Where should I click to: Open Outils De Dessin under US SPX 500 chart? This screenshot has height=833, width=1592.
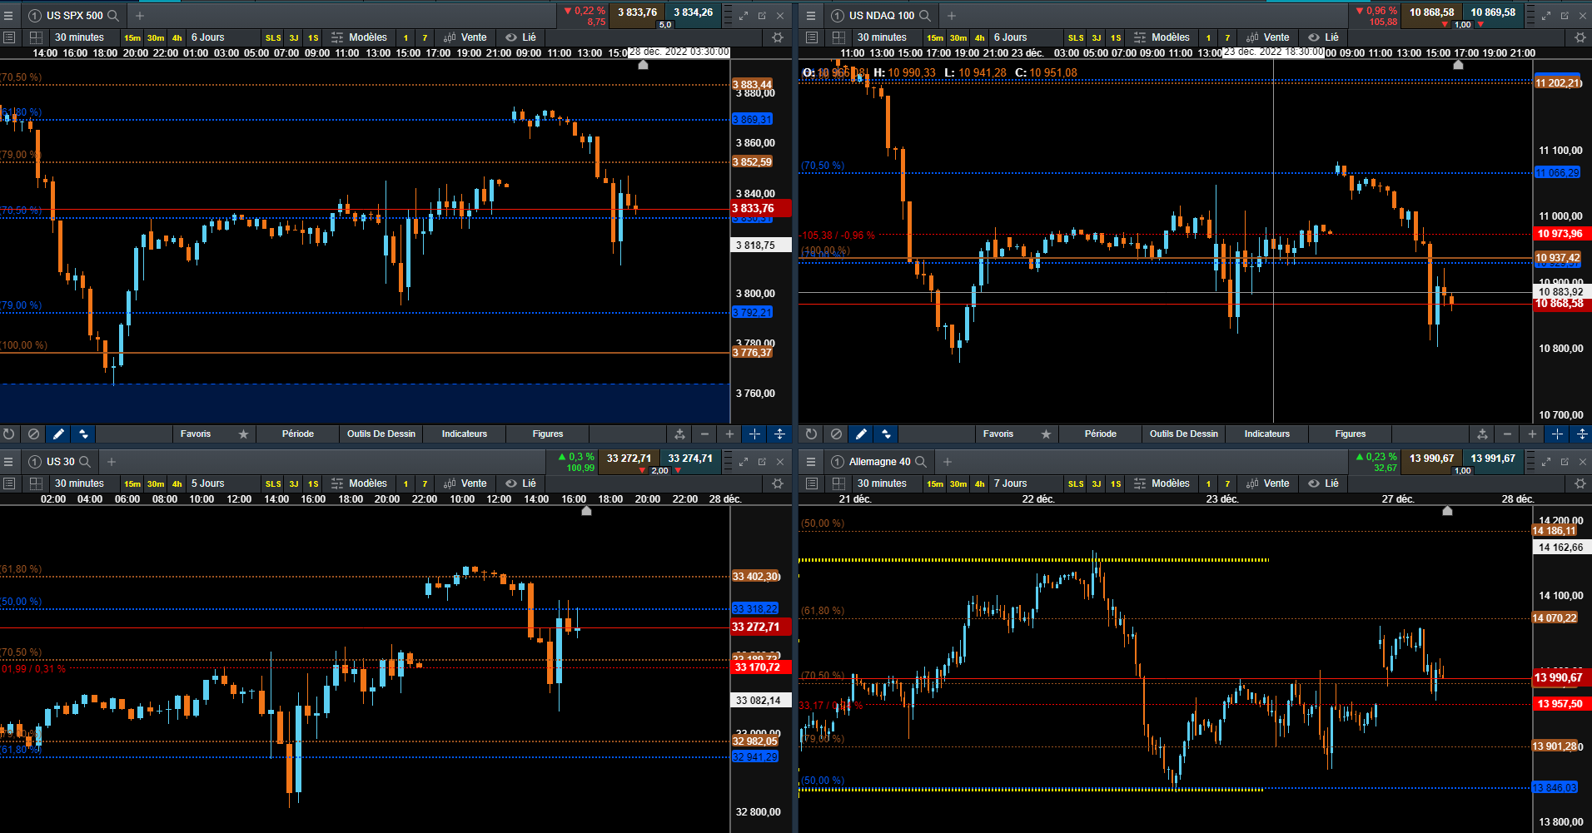click(x=381, y=434)
